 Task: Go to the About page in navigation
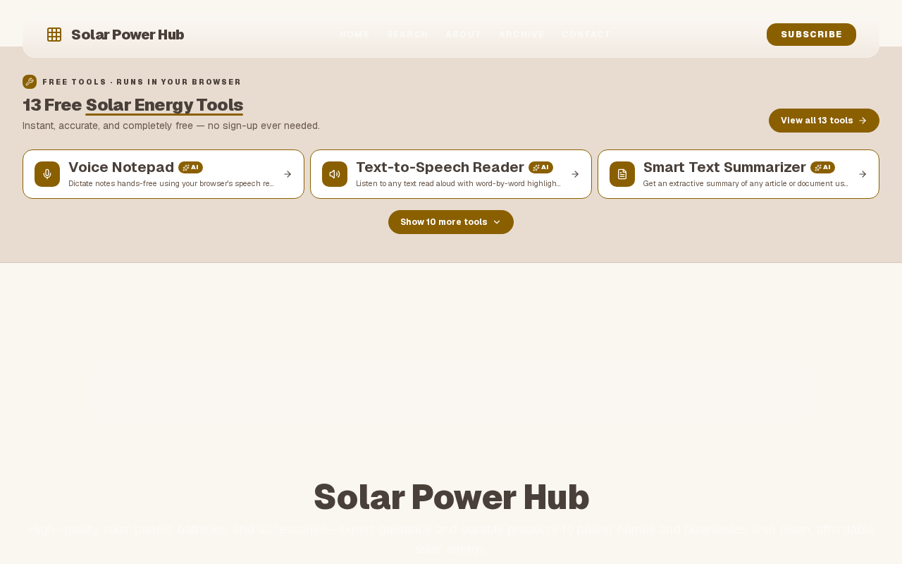[x=463, y=35]
